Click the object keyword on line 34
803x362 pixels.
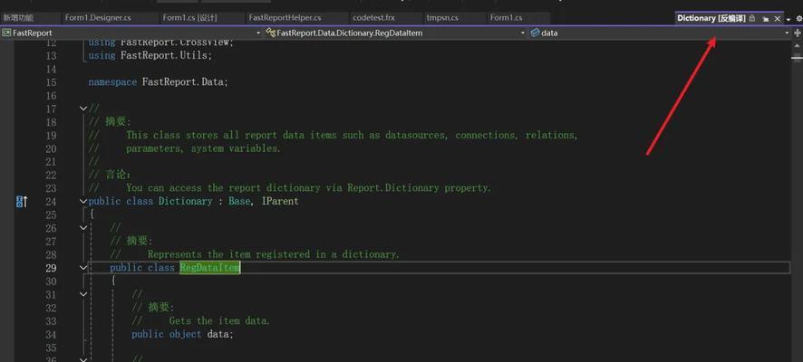[x=186, y=334]
